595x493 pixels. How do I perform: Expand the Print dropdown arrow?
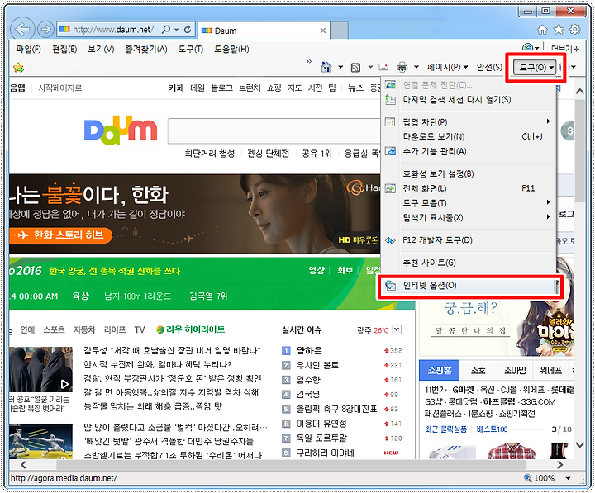pos(416,67)
